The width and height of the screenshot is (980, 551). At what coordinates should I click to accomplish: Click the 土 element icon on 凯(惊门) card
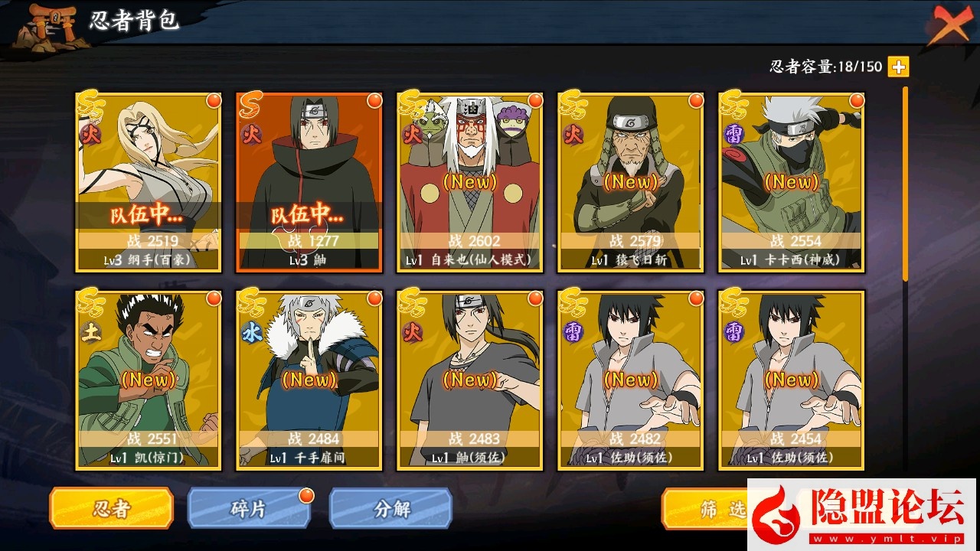coord(92,333)
